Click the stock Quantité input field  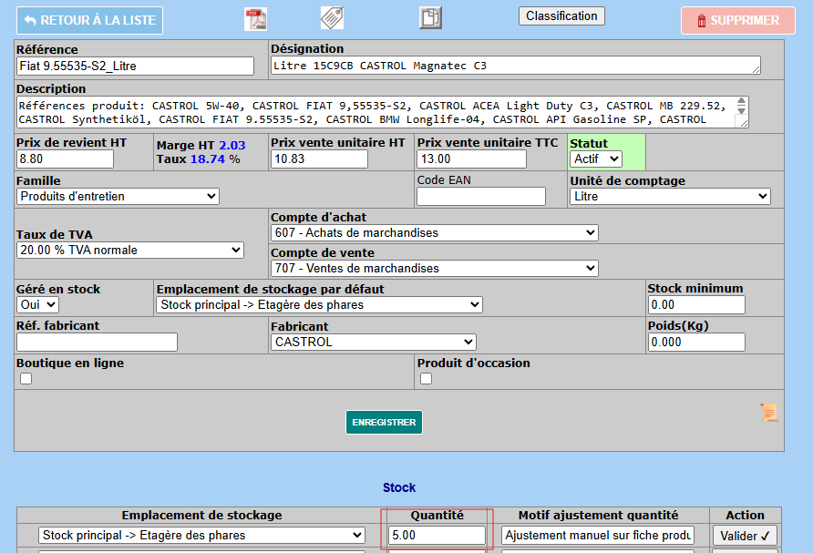tap(437, 536)
